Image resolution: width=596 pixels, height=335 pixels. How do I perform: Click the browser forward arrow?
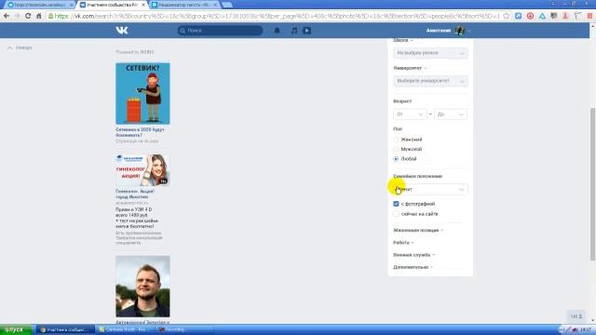[x=17, y=16]
